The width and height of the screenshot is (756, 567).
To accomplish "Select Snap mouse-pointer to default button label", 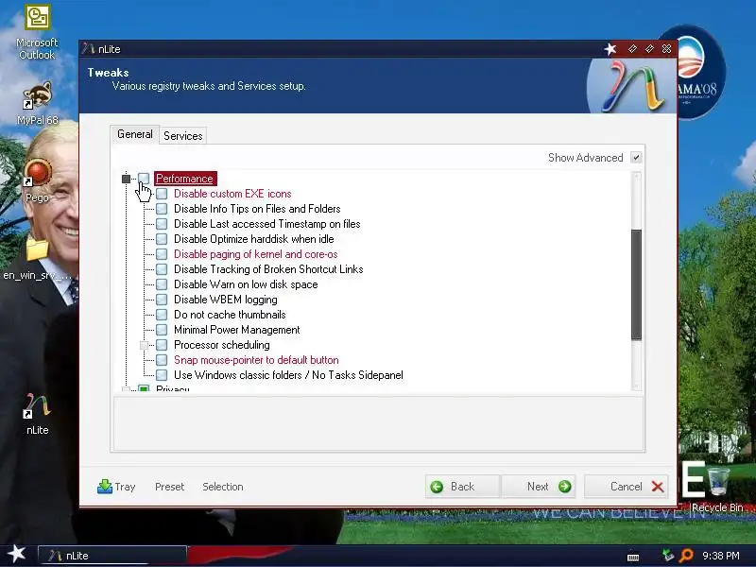I will pyautogui.click(x=256, y=360).
